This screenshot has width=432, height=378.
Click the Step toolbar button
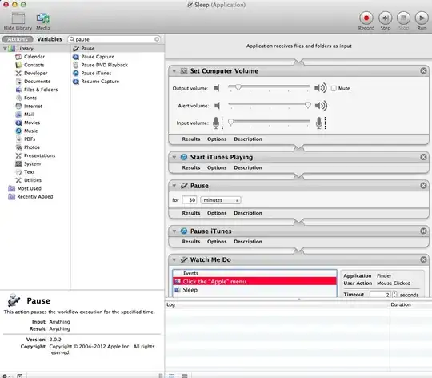coord(385,18)
